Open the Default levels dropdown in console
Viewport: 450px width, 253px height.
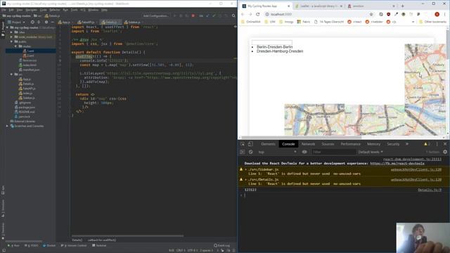coord(371,152)
